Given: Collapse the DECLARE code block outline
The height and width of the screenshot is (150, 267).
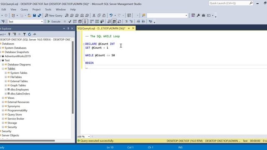Looking at the screenshot, I should (84, 44).
